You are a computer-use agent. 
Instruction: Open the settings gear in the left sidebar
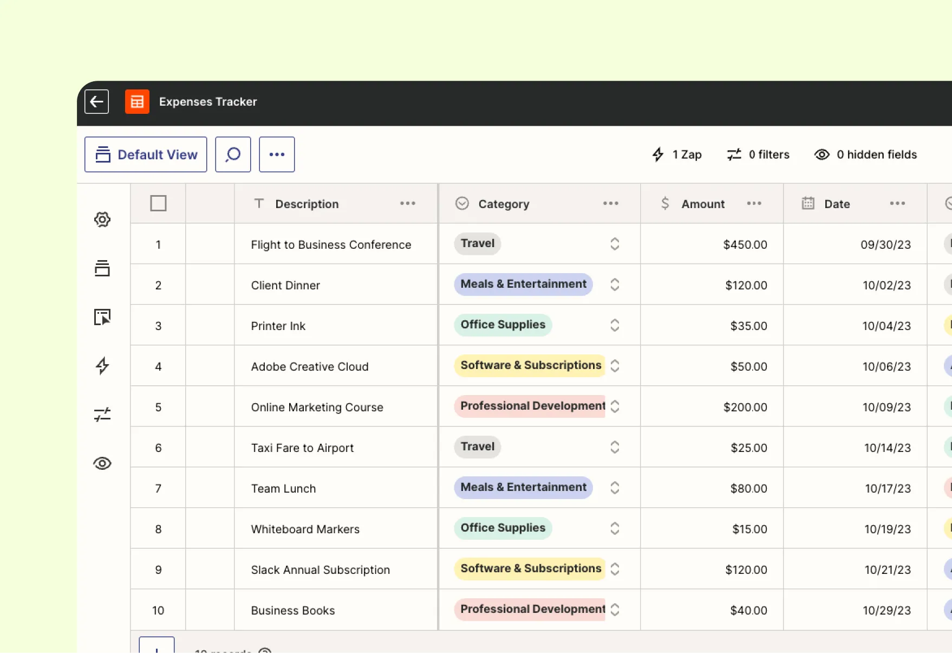pyautogui.click(x=103, y=219)
